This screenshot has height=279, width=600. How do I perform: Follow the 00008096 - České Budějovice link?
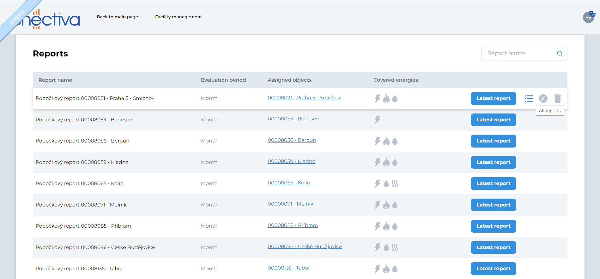point(305,247)
